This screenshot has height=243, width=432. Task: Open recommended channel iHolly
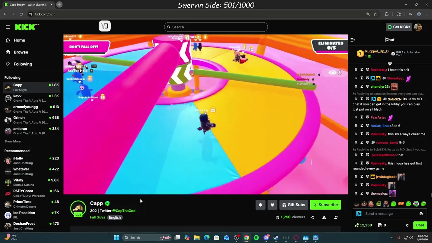coord(32,161)
